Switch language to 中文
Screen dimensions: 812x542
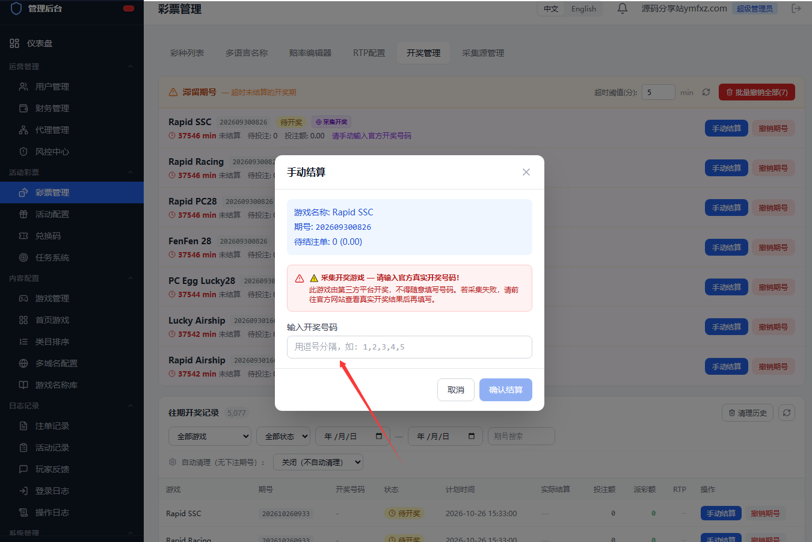551,8
